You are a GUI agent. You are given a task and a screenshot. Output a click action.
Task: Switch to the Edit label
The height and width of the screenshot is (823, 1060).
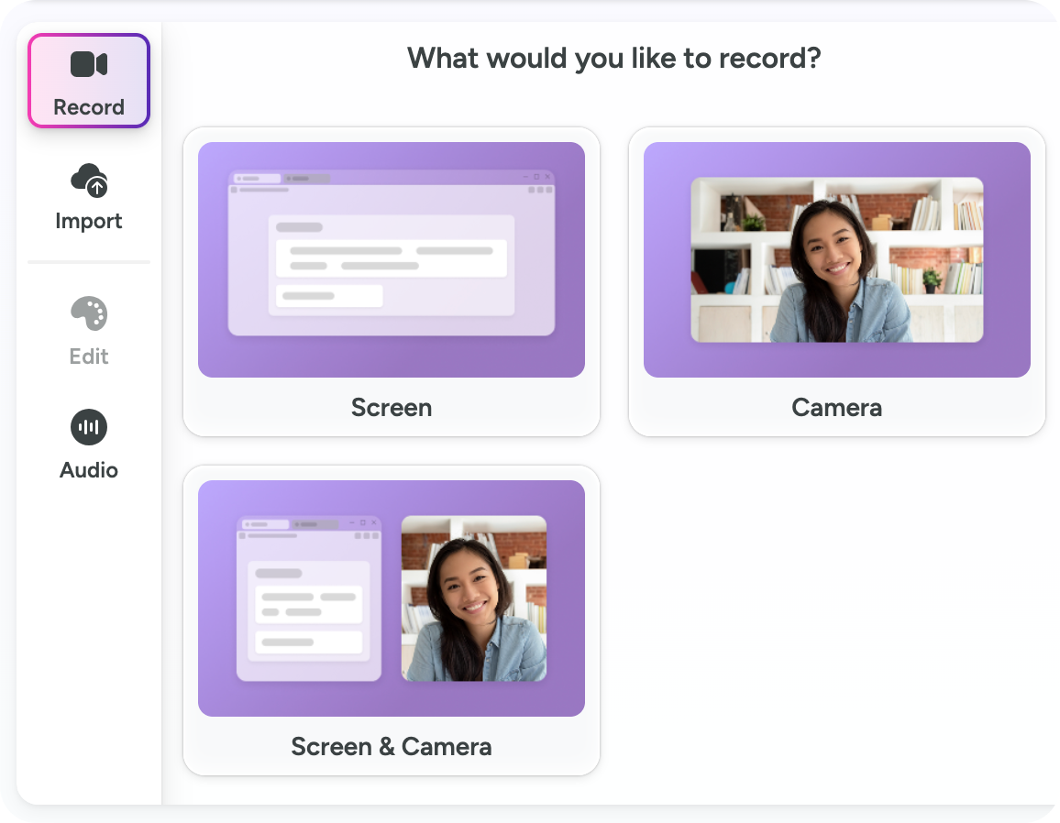[x=89, y=357]
